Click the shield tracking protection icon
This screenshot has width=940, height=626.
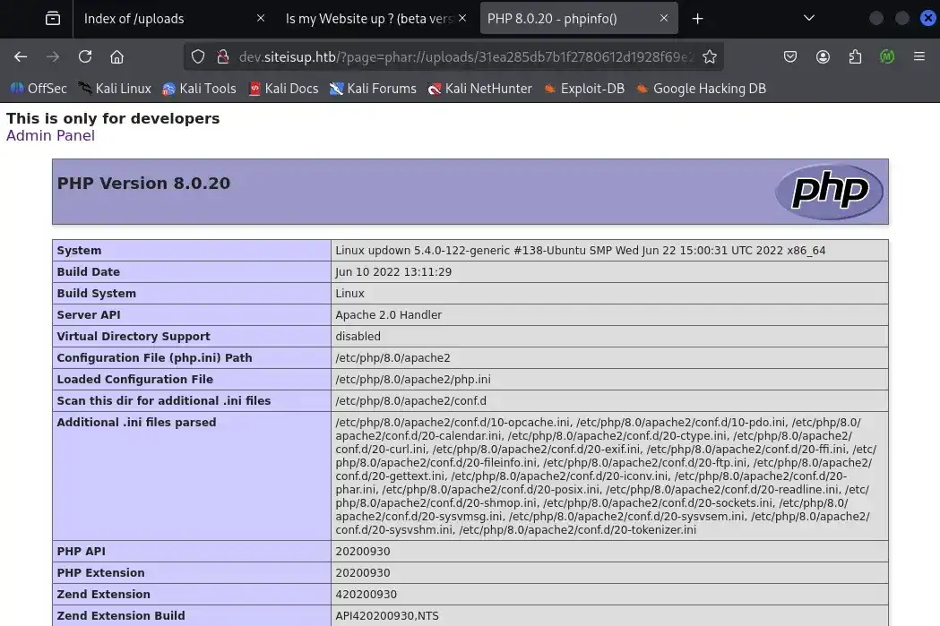[199, 56]
